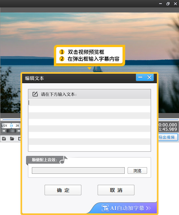
Task: Confirm with the 确定 button
Action: (63, 190)
